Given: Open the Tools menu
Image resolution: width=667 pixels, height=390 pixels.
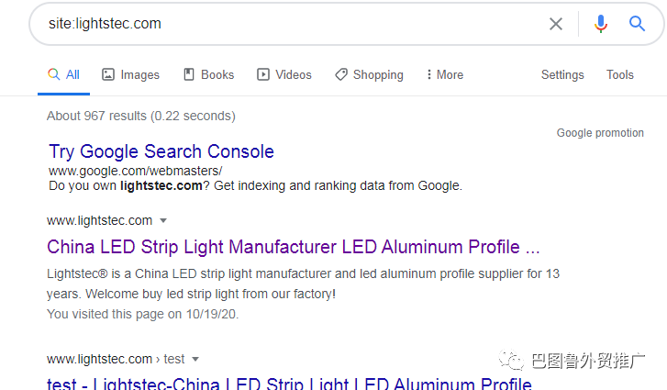Looking at the screenshot, I should [620, 75].
